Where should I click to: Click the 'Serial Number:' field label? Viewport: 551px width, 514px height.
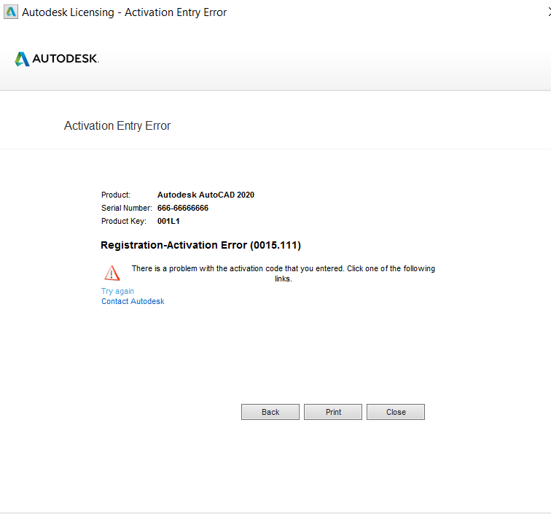tap(127, 208)
